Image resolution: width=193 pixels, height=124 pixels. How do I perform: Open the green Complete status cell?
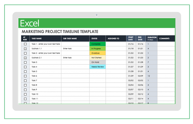coord(98,44)
